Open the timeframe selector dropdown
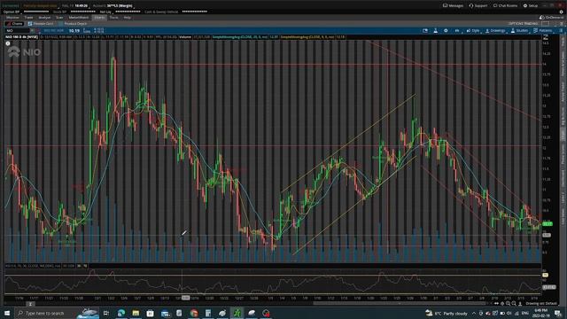 [457, 31]
